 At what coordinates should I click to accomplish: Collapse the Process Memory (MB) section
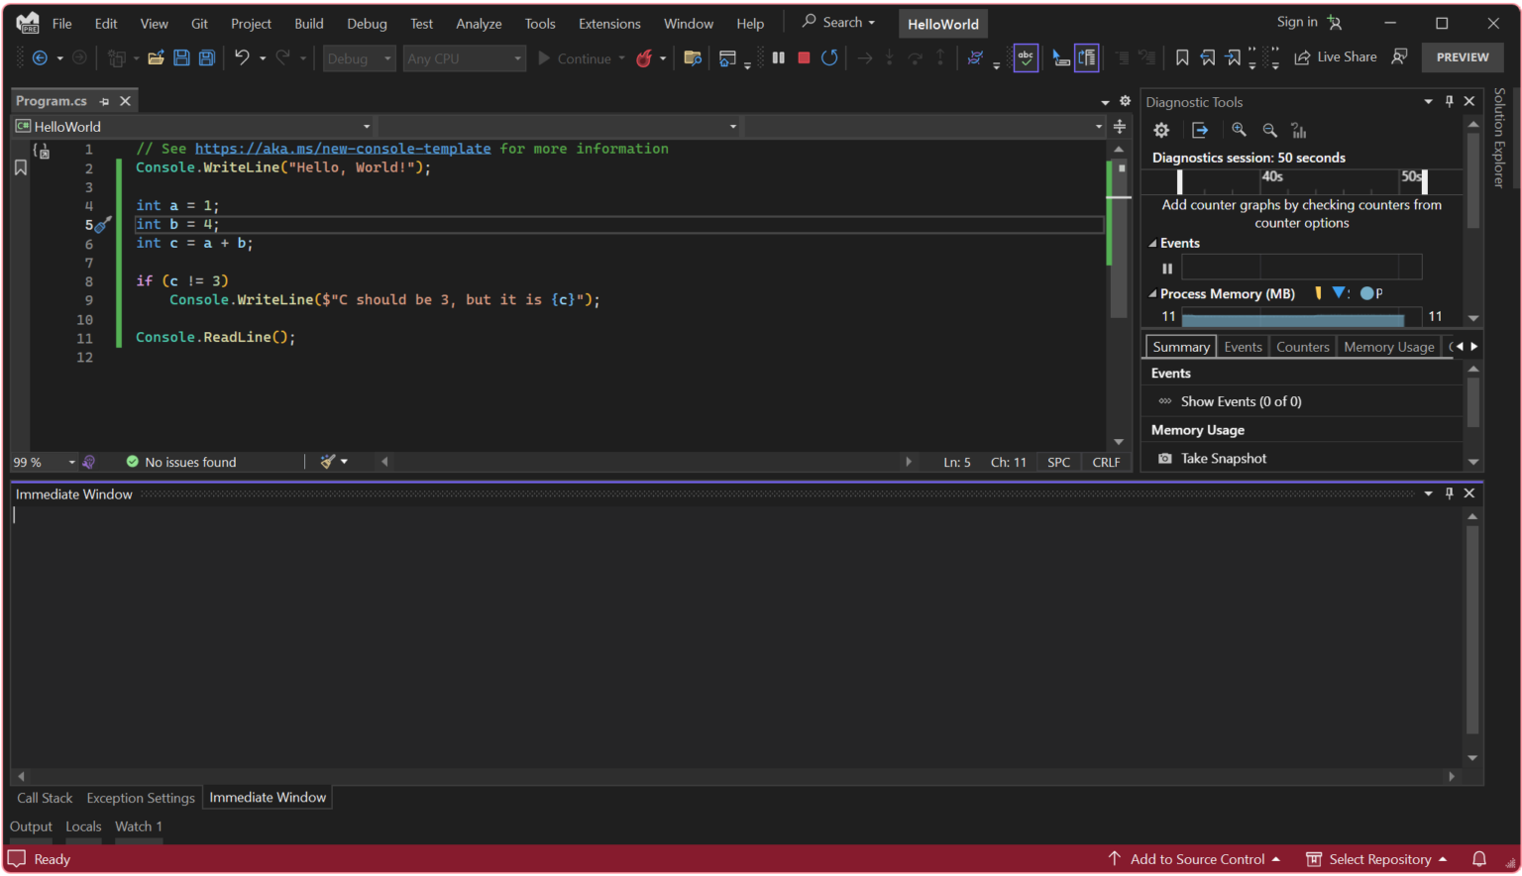tap(1152, 294)
